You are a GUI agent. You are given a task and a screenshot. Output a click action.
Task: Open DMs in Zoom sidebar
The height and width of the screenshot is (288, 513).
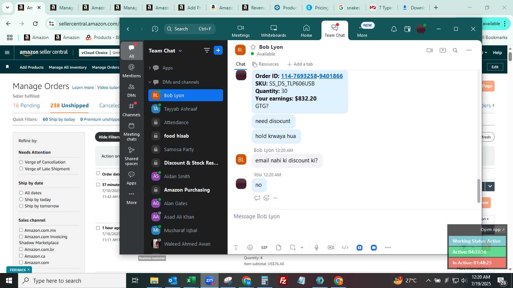131,90
